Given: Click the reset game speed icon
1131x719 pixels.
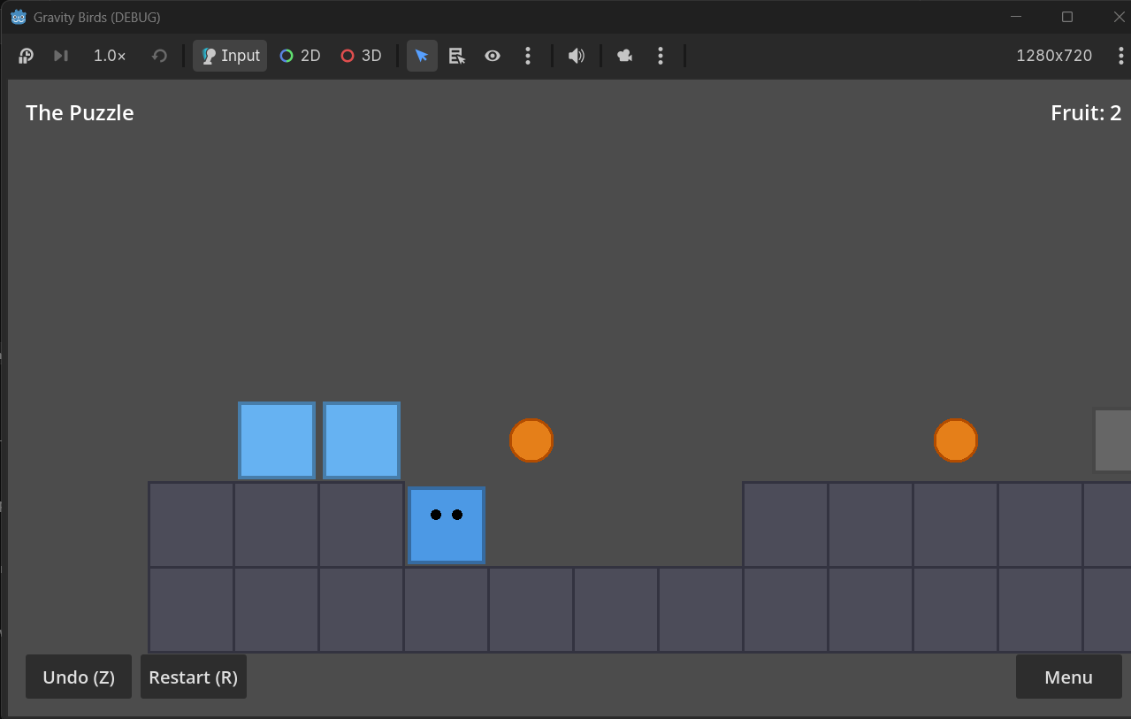Looking at the screenshot, I should point(159,56).
